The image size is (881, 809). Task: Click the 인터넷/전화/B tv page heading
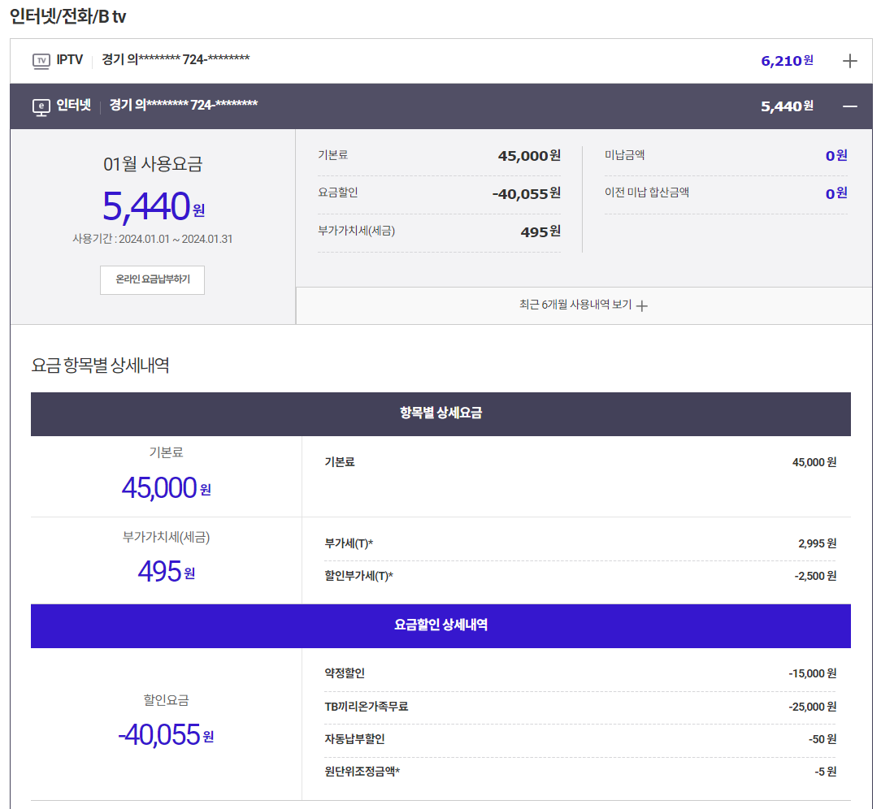[67, 16]
